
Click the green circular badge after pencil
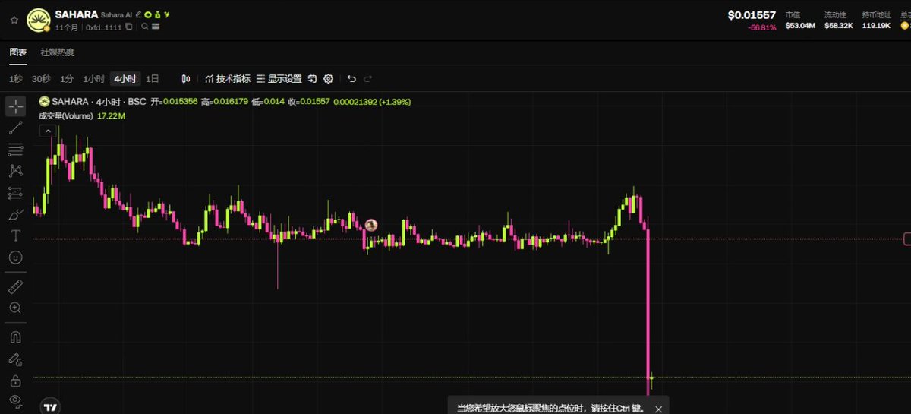(x=148, y=14)
